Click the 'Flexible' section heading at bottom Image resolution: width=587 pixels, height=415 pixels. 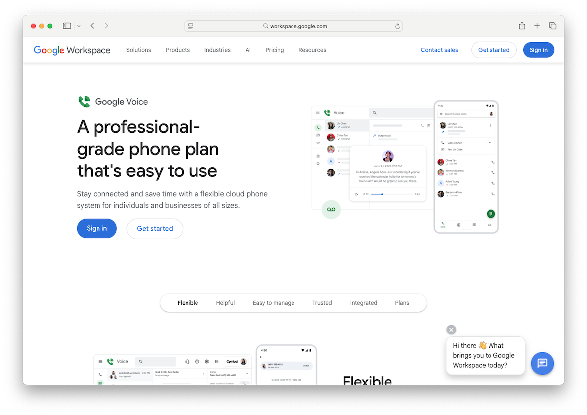tap(367, 380)
